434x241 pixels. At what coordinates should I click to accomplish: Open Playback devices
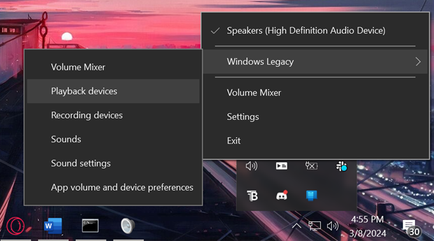[113, 91]
